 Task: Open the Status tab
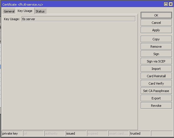point(40,11)
